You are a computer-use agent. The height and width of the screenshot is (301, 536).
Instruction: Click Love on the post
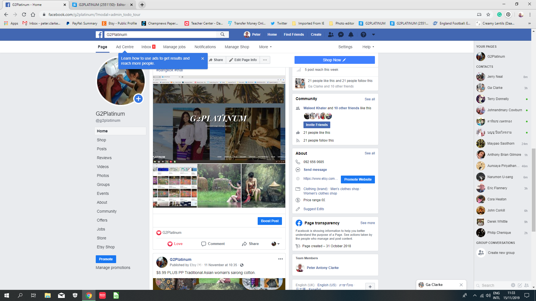[x=175, y=244]
